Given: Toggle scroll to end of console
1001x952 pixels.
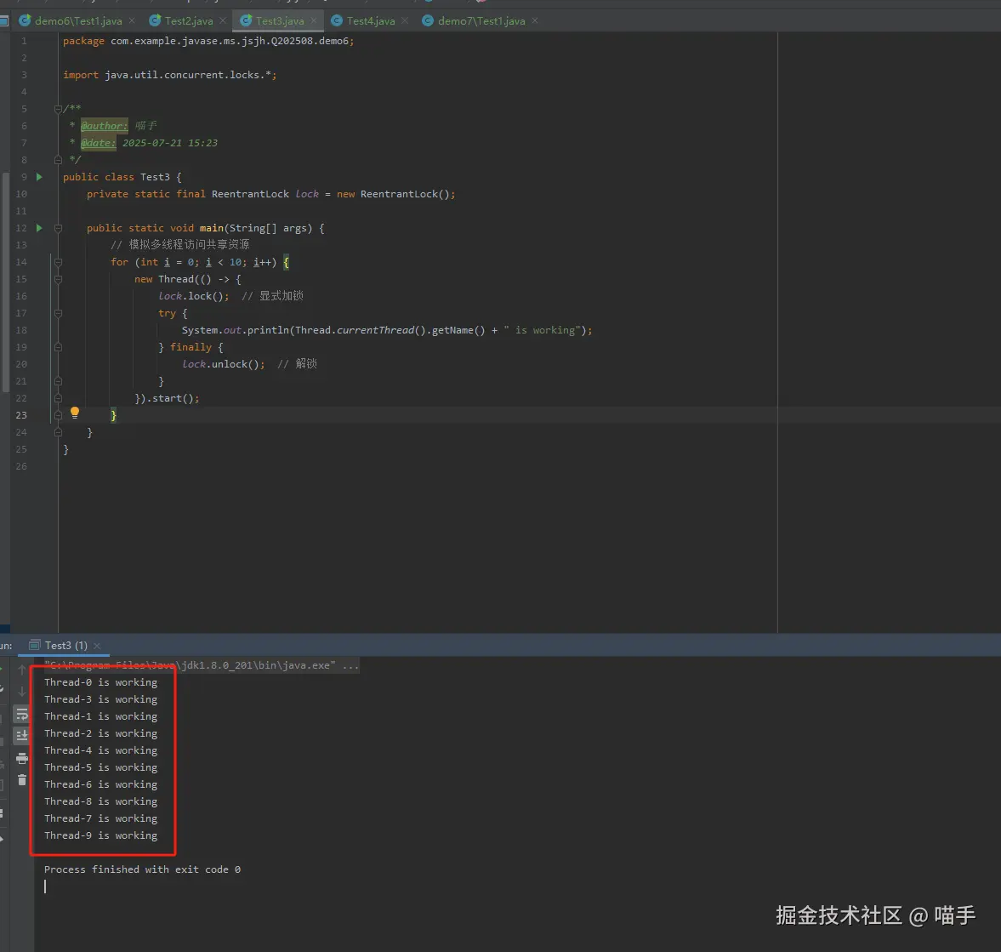Looking at the screenshot, I should pyautogui.click(x=22, y=736).
